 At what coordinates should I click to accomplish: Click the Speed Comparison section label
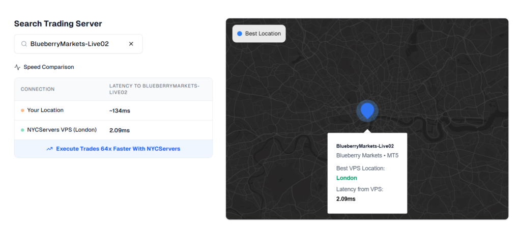click(x=48, y=67)
